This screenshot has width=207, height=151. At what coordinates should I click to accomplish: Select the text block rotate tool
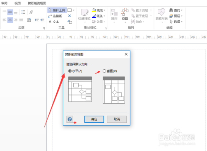pos(70,22)
